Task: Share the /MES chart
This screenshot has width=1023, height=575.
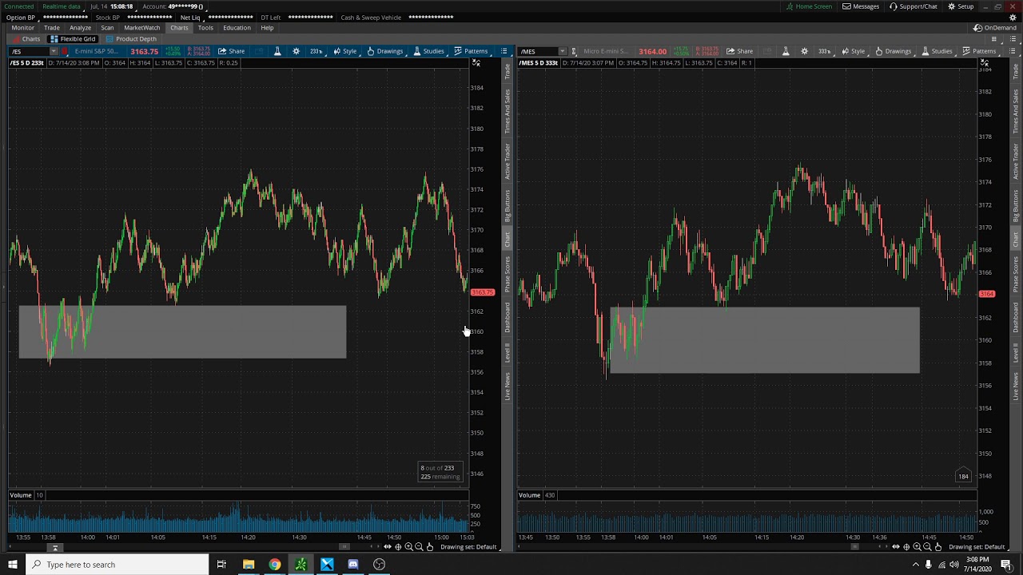Action: [739, 51]
